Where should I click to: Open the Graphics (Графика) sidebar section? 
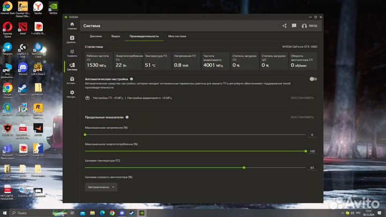[x=72, y=53]
